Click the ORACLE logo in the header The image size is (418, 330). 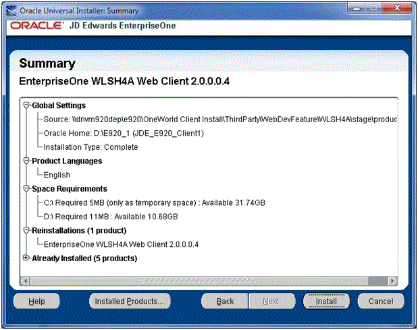coord(36,26)
